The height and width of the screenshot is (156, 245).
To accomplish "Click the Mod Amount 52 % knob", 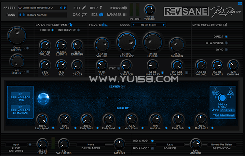I will pos(196,144).
